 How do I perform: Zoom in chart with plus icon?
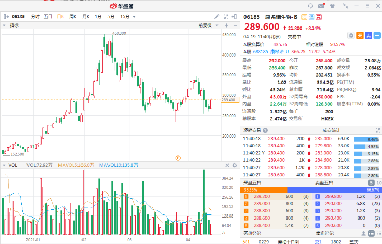(226, 25)
